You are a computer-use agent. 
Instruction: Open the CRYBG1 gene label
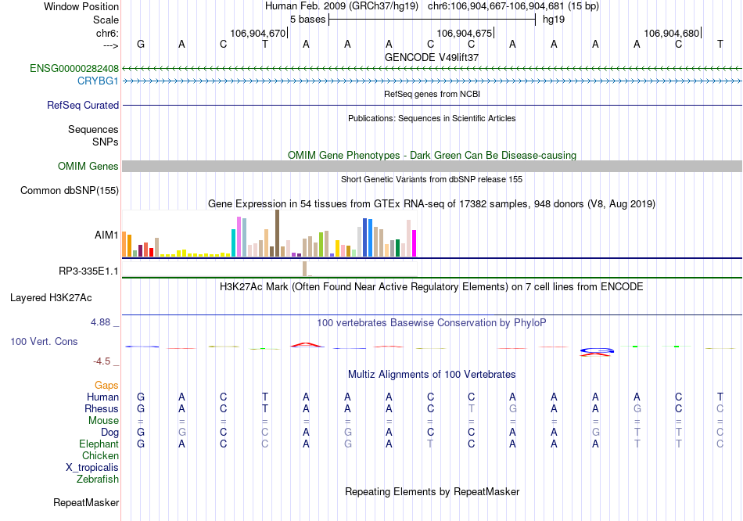pos(98,81)
